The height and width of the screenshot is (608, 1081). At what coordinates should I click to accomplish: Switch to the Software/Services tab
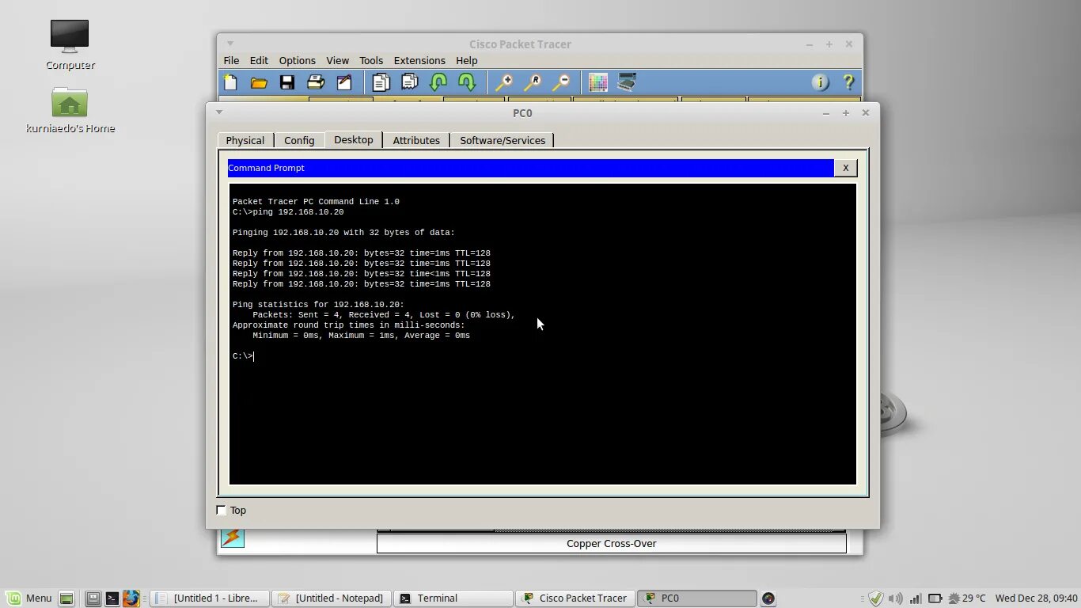coord(503,140)
